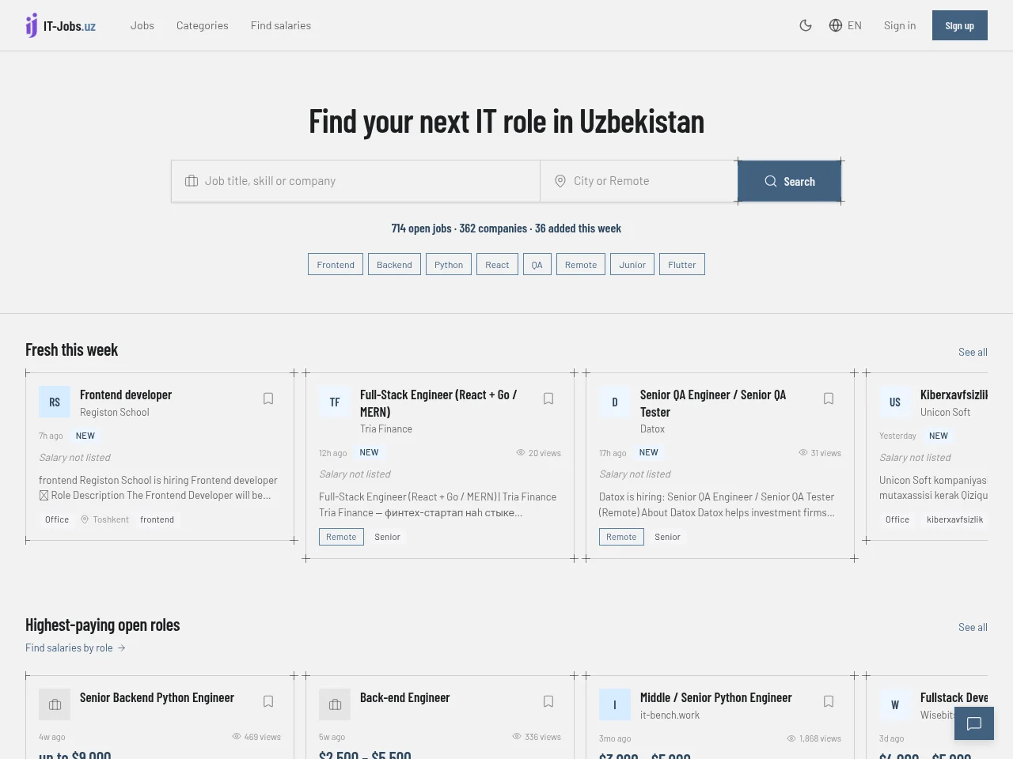The height and width of the screenshot is (759, 1013).
Task: Click See all for Highest-paying open roles
Action: (973, 627)
